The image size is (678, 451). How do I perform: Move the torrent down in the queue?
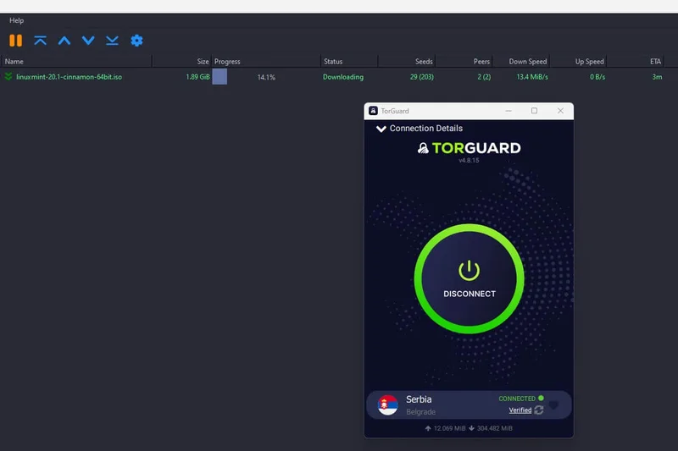tap(88, 41)
